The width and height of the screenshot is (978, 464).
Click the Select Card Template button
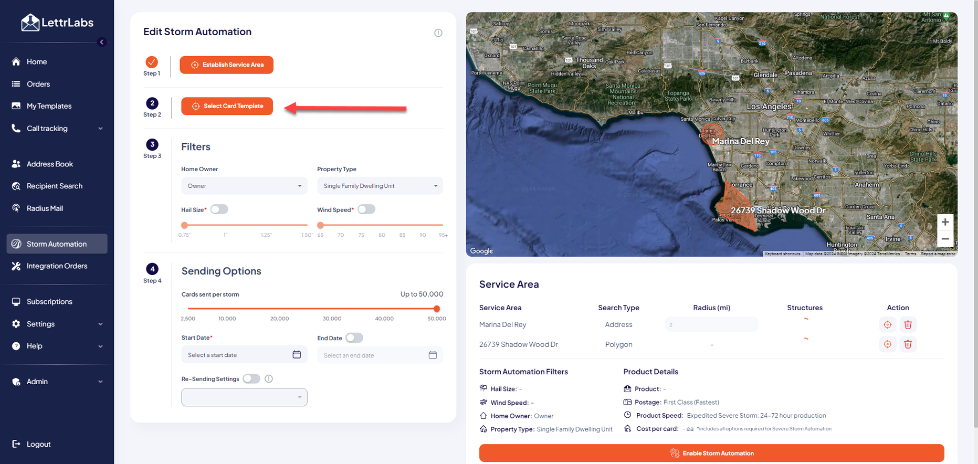coord(227,106)
